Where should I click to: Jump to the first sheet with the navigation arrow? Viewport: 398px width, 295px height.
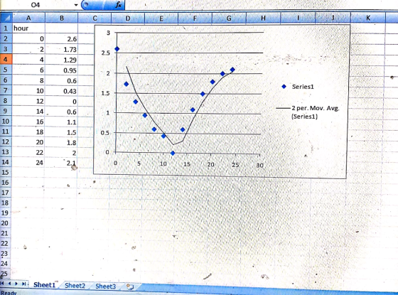(x=3, y=284)
